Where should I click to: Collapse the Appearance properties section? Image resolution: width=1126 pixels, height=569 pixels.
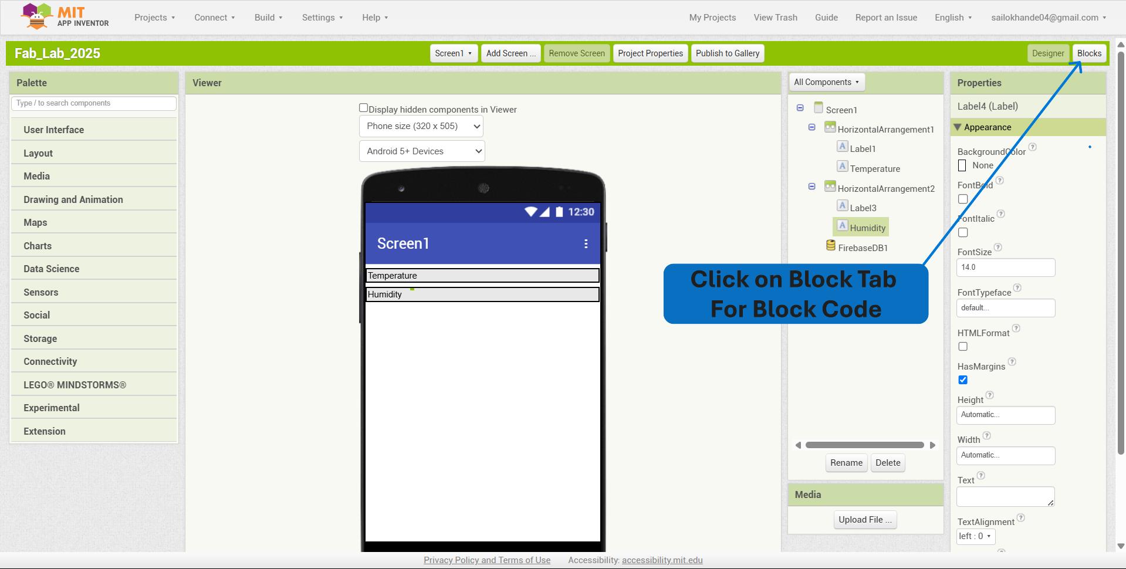(958, 127)
